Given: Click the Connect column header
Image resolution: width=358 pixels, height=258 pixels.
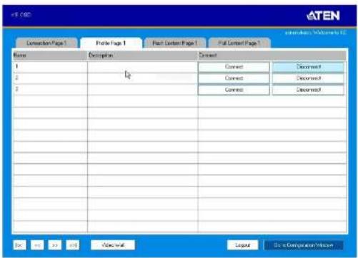Looking at the screenshot, I should coord(272,56).
